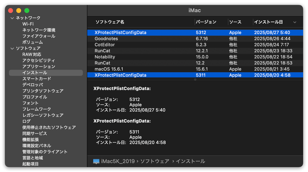This screenshot has width=308, height=172.
Task: Select ボリューム in the sidebar
Action: (x=33, y=42)
